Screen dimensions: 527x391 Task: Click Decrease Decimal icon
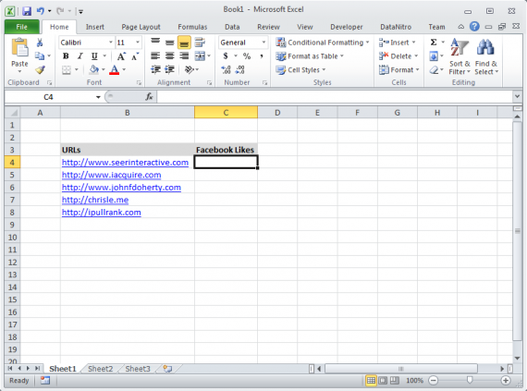coord(240,69)
